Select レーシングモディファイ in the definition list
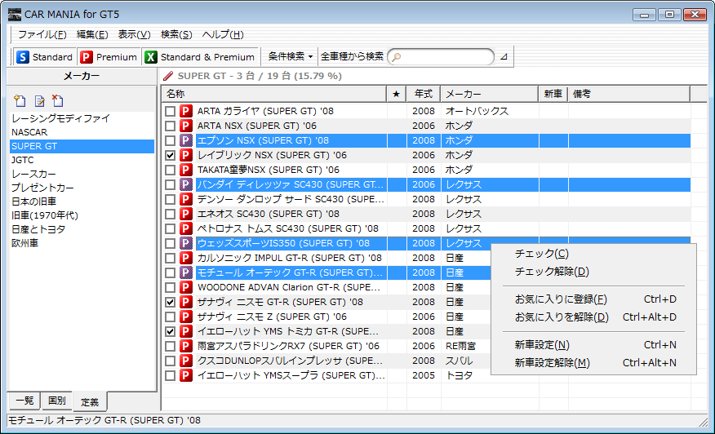Image resolution: width=715 pixels, height=434 pixels. click(x=82, y=118)
